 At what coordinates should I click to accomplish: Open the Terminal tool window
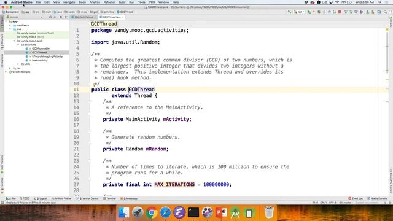109,198
